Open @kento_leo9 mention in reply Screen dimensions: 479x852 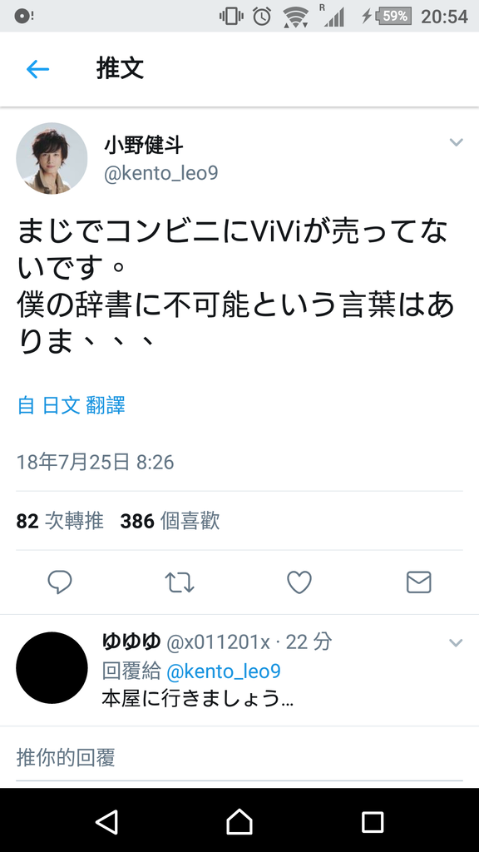tap(223, 671)
